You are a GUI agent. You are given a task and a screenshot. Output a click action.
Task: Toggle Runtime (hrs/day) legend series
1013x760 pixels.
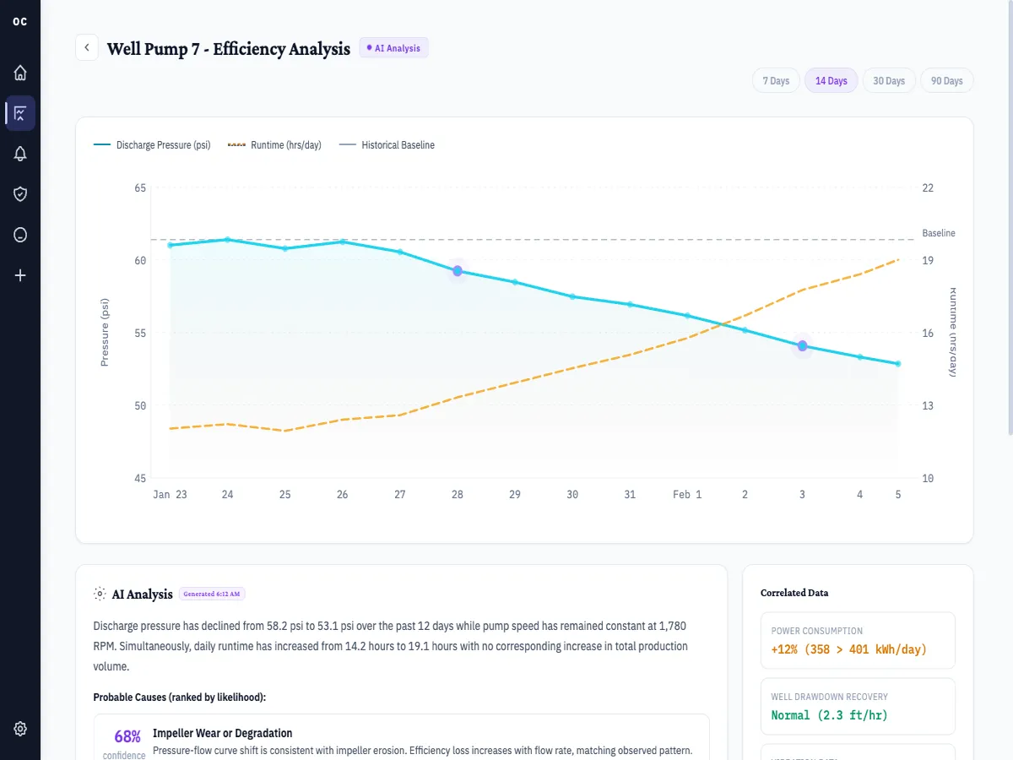click(274, 145)
